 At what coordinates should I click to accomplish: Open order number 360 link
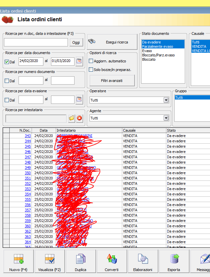point(28,226)
